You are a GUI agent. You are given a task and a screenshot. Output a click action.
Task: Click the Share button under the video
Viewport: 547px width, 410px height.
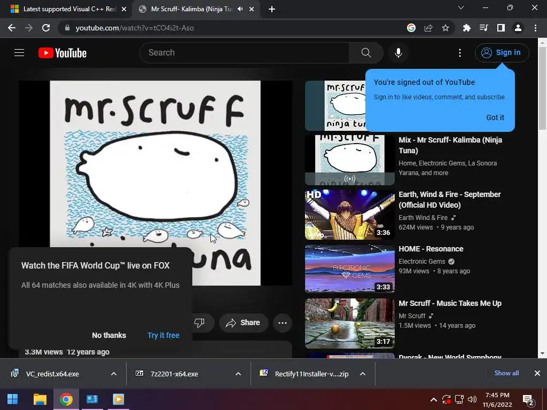pyautogui.click(x=243, y=323)
